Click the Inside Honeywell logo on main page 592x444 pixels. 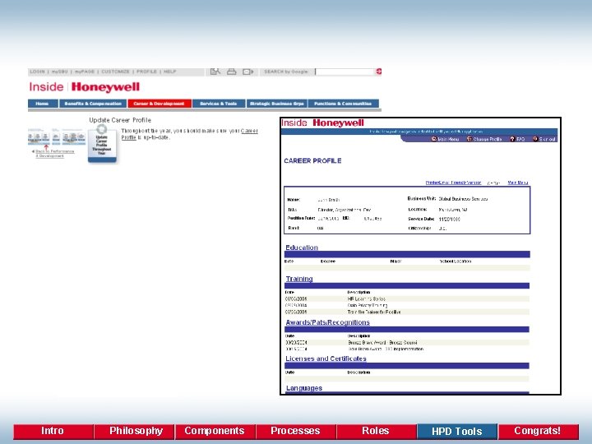[84, 87]
